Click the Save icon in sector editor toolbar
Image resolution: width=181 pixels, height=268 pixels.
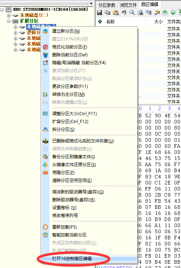pyautogui.click(x=99, y=12)
